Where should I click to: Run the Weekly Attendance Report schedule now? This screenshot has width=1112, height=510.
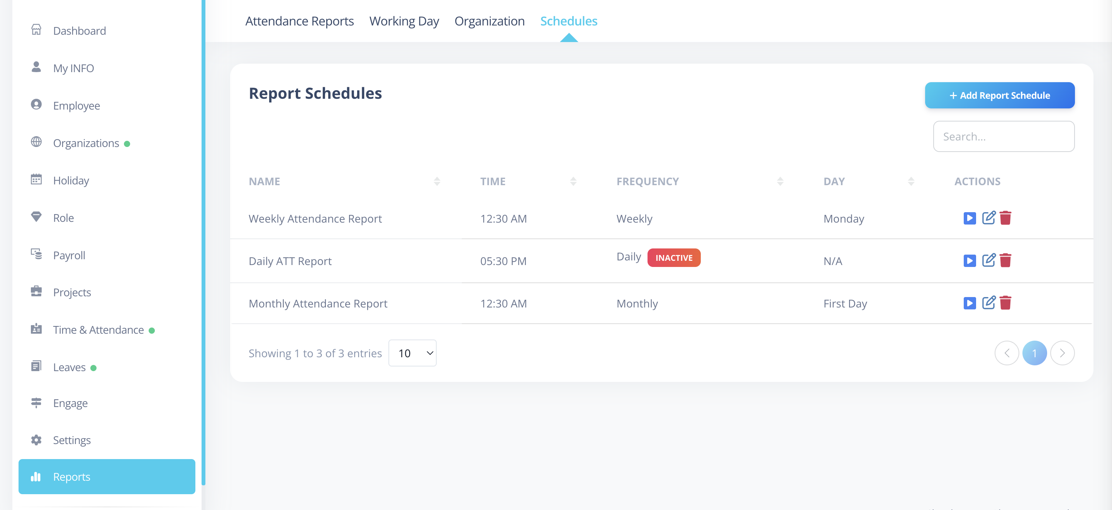tap(969, 218)
